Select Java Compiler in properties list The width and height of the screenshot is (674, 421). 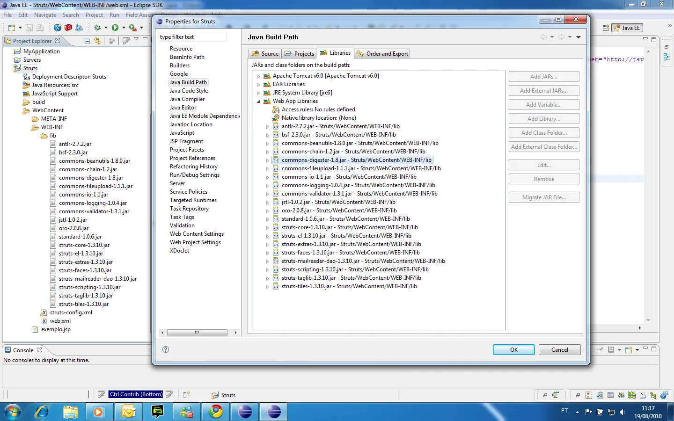(187, 99)
